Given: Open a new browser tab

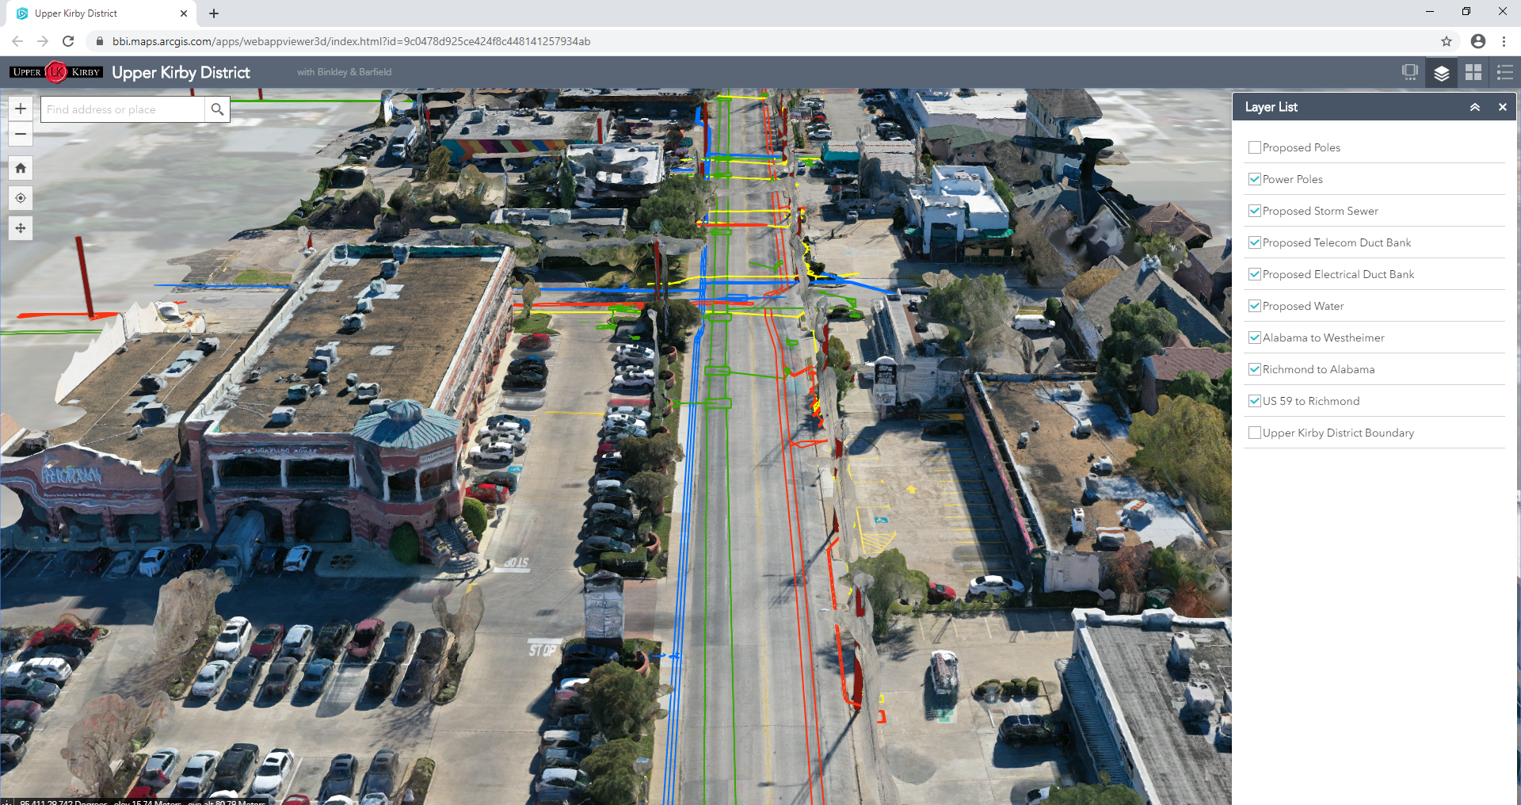Looking at the screenshot, I should click(x=214, y=13).
